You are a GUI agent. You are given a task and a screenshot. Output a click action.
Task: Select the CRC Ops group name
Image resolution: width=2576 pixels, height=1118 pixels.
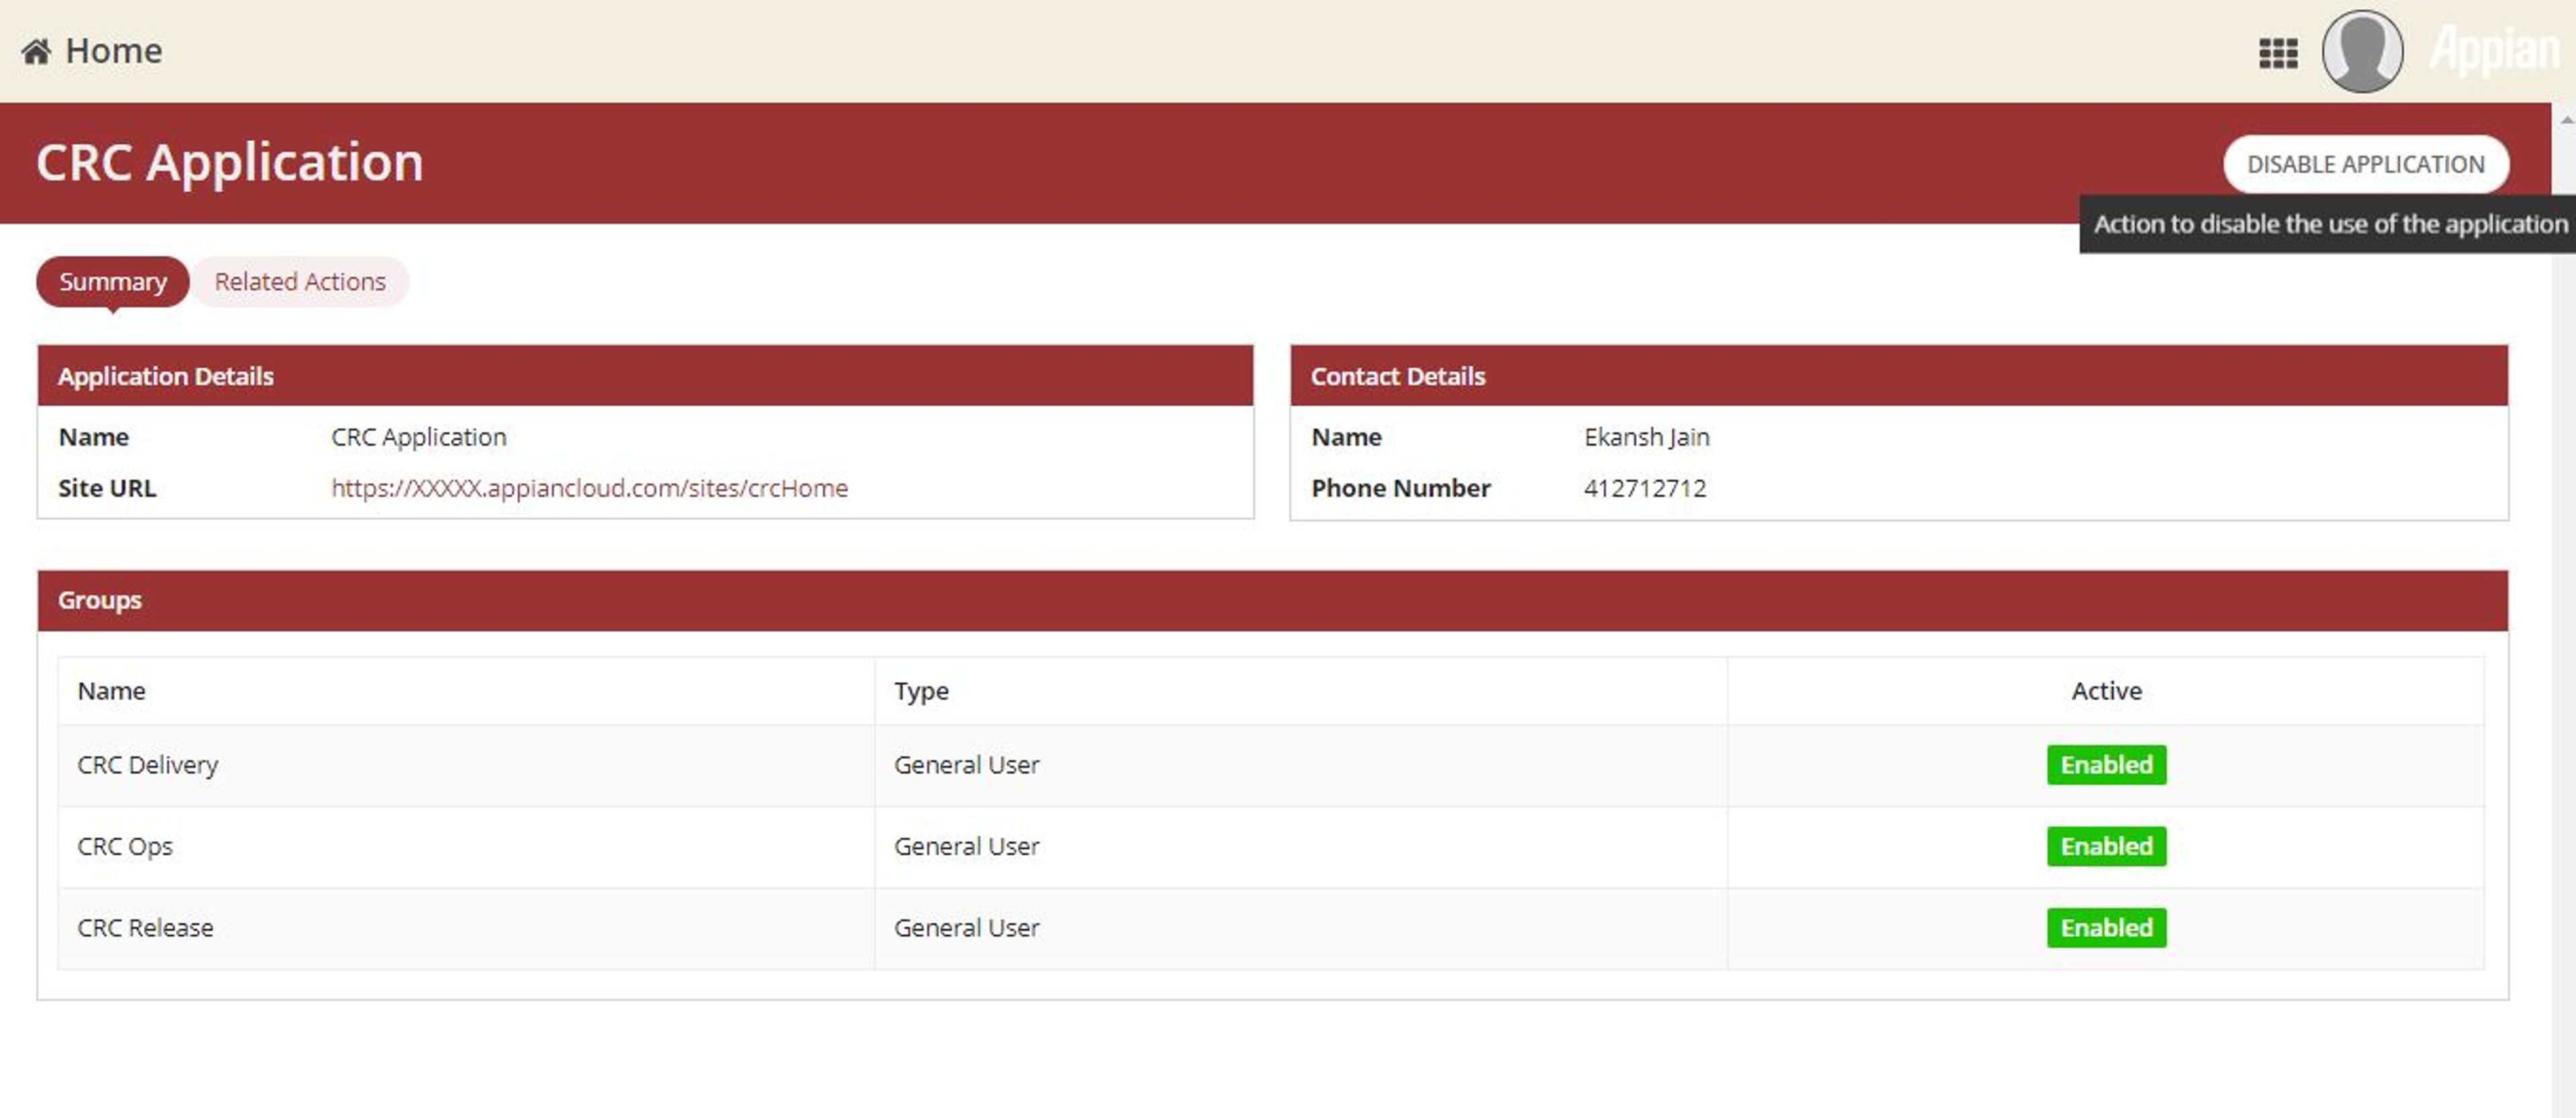click(125, 846)
